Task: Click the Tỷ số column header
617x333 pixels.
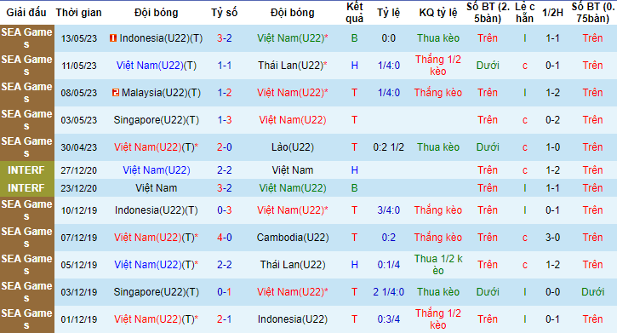Action: click(x=225, y=13)
